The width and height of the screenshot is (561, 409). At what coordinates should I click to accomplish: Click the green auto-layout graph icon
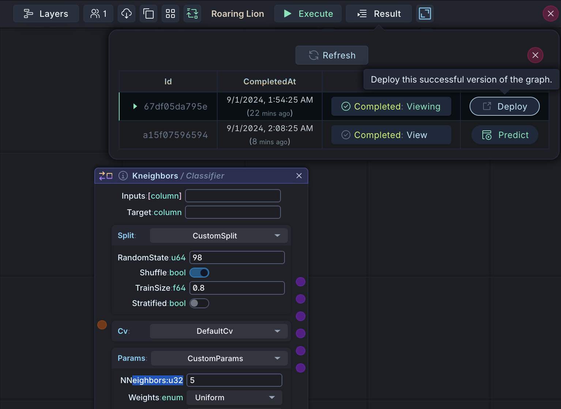coord(192,14)
